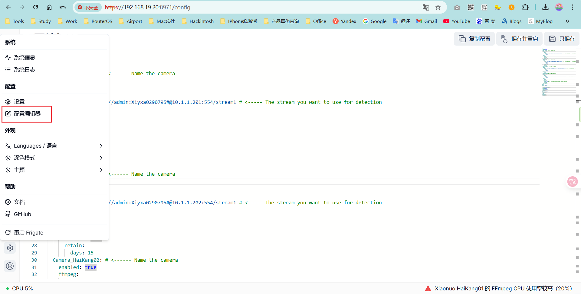Open the Mac软件 bookmark folder
The height and width of the screenshot is (294, 581).
162,21
